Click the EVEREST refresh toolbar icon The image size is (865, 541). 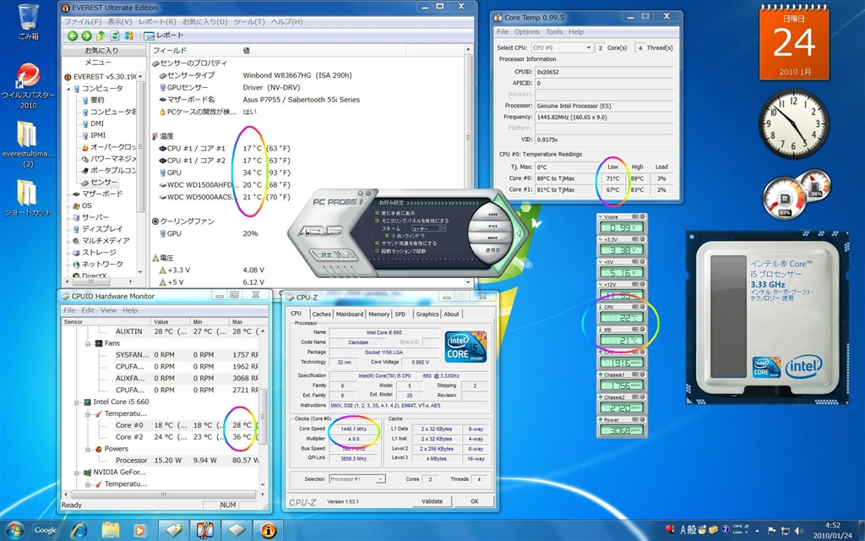tap(115, 36)
